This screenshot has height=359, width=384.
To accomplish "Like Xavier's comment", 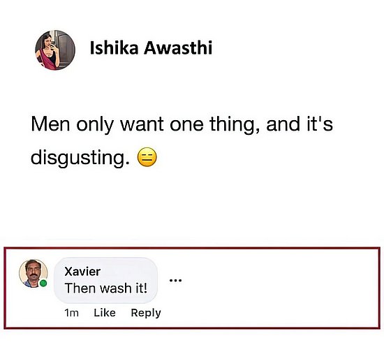I will [105, 313].
